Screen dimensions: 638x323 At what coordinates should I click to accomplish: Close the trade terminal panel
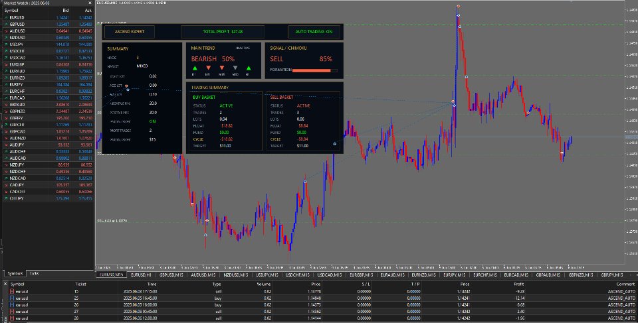pos(5,284)
